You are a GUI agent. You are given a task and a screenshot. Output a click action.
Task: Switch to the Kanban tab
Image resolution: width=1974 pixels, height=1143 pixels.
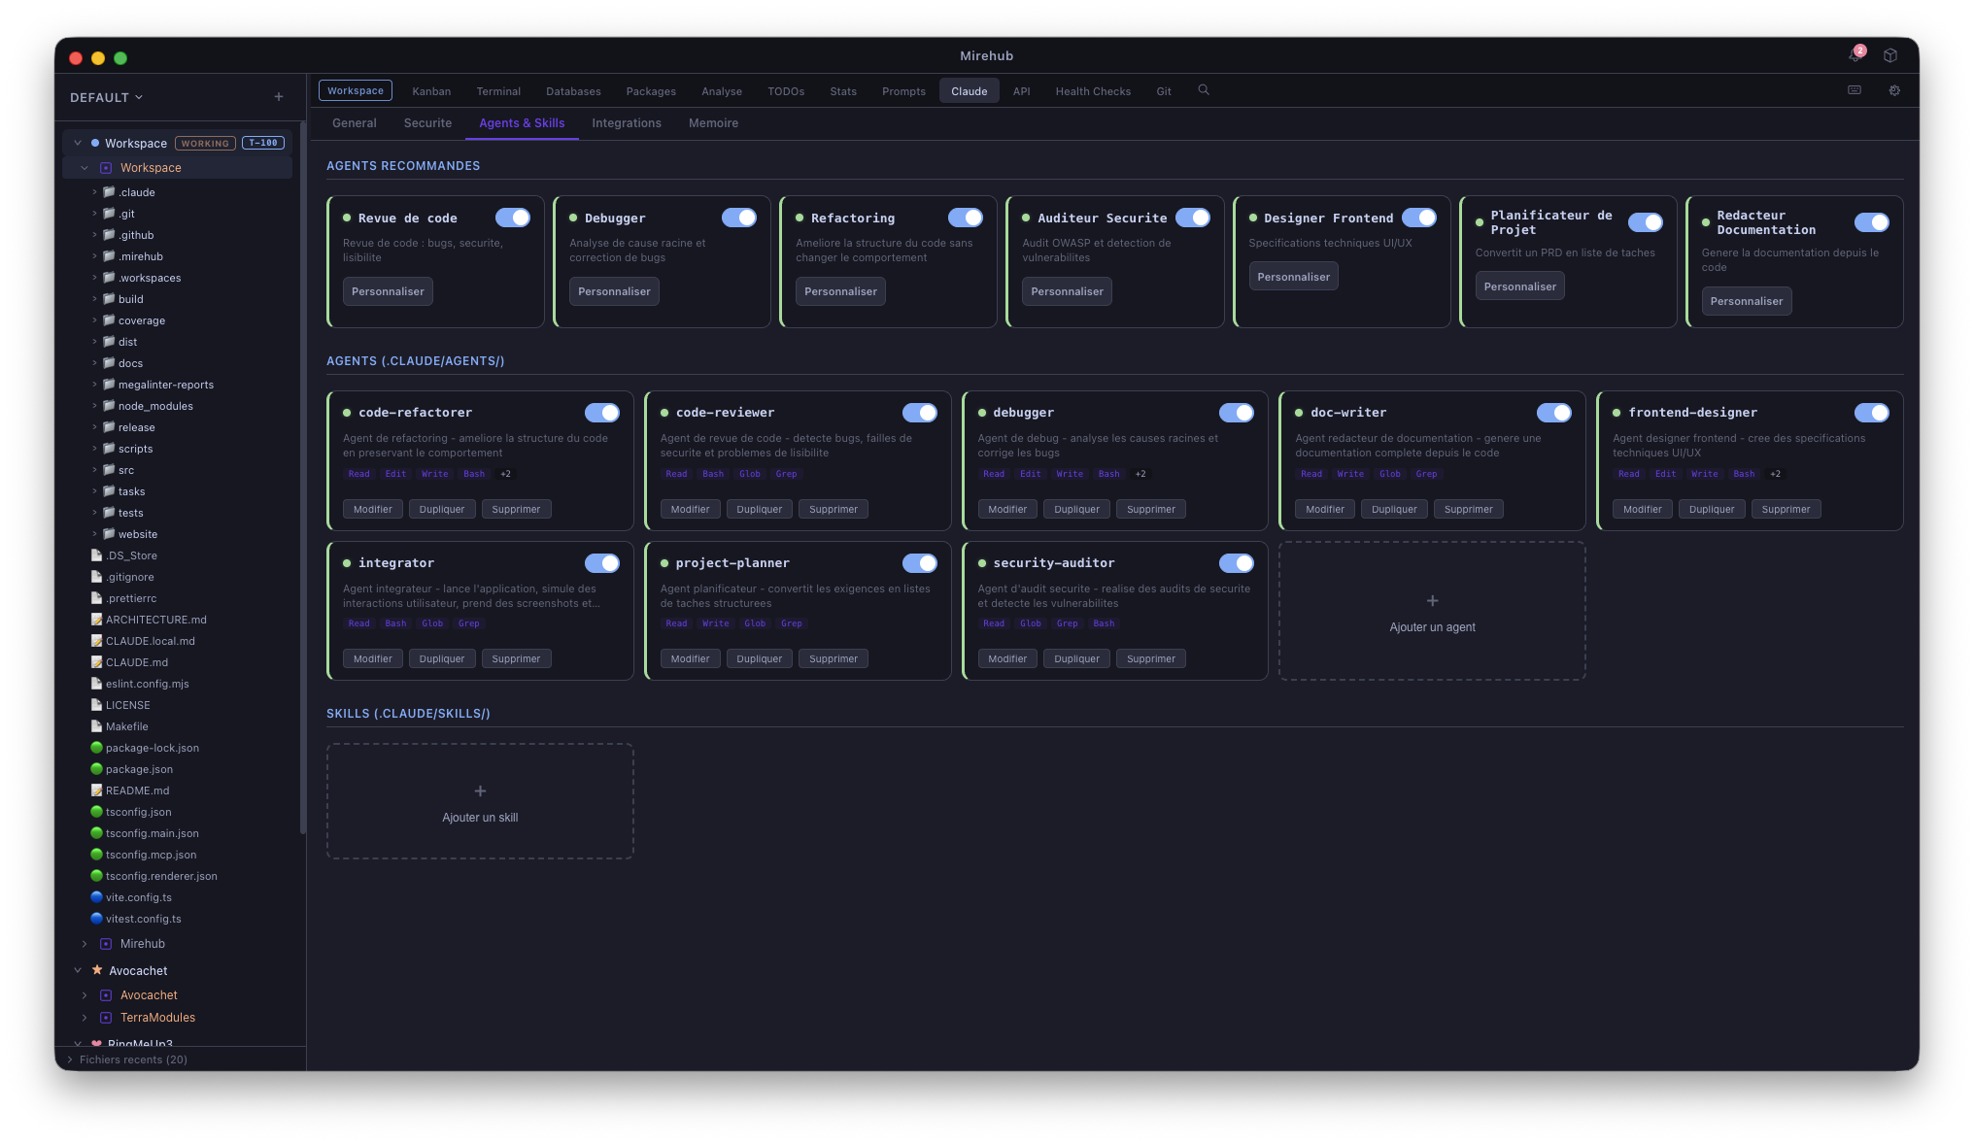pos(431,91)
